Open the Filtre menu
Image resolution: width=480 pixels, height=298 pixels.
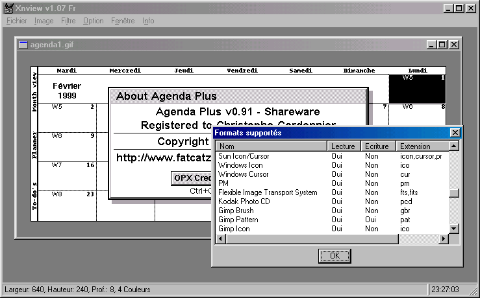[68, 21]
